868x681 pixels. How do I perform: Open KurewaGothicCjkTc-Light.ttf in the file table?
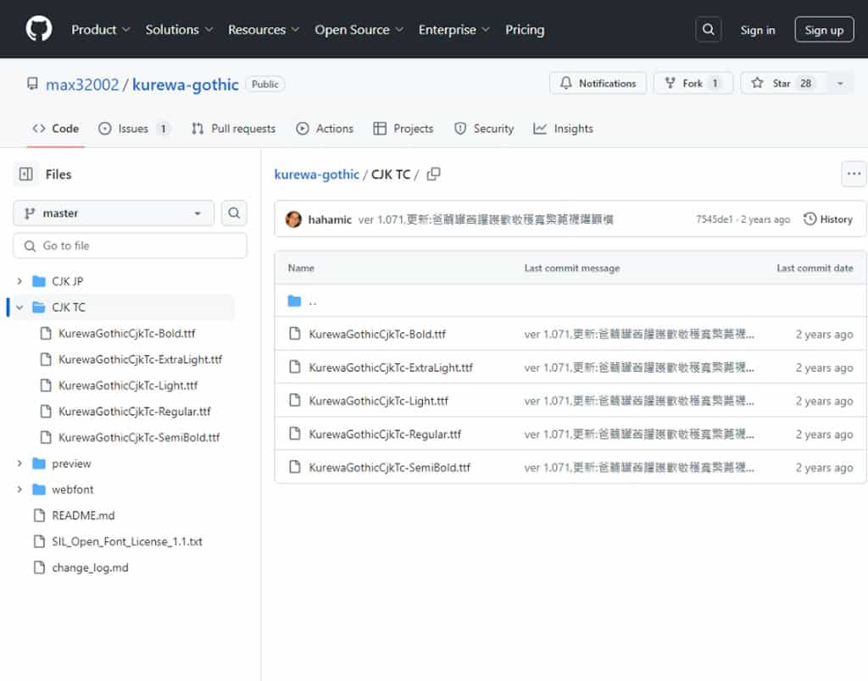(x=378, y=401)
